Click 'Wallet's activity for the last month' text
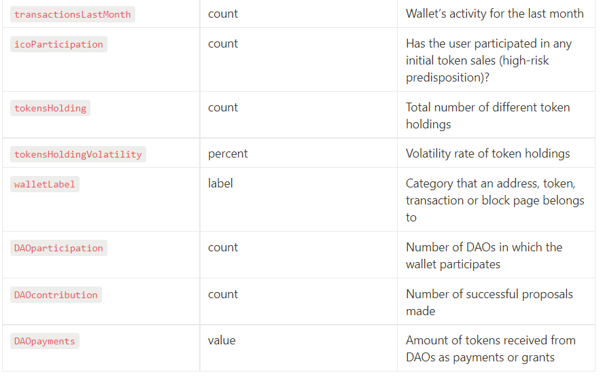The height and width of the screenshot is (379, 601). click(x=494, y=14)
